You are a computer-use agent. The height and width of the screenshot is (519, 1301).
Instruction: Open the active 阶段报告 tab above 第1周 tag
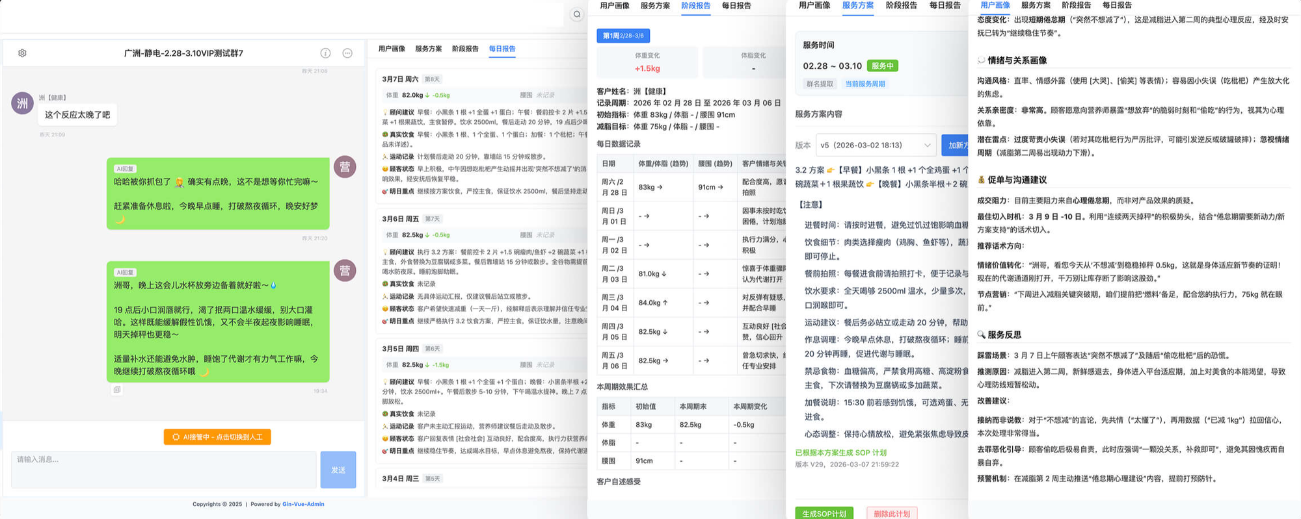[696, 6]
